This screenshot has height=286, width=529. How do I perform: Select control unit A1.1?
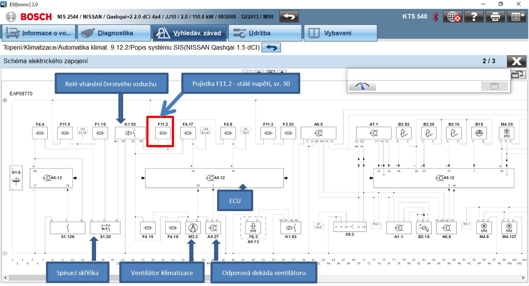[x=398, y=228]
